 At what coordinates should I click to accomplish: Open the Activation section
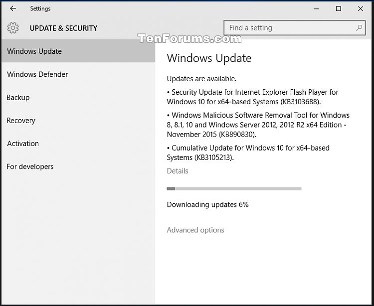(78, 144)
